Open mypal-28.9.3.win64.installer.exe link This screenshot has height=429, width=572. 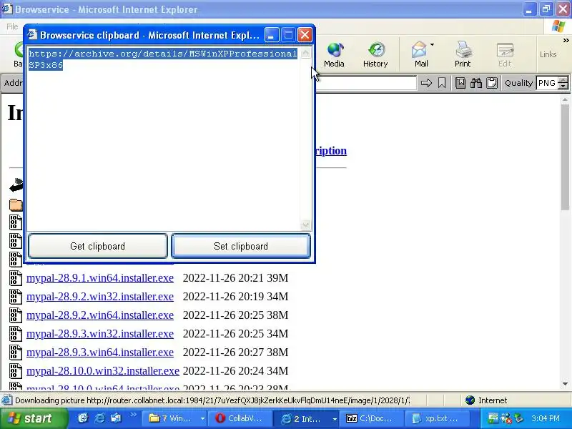(x=100, y=352)
